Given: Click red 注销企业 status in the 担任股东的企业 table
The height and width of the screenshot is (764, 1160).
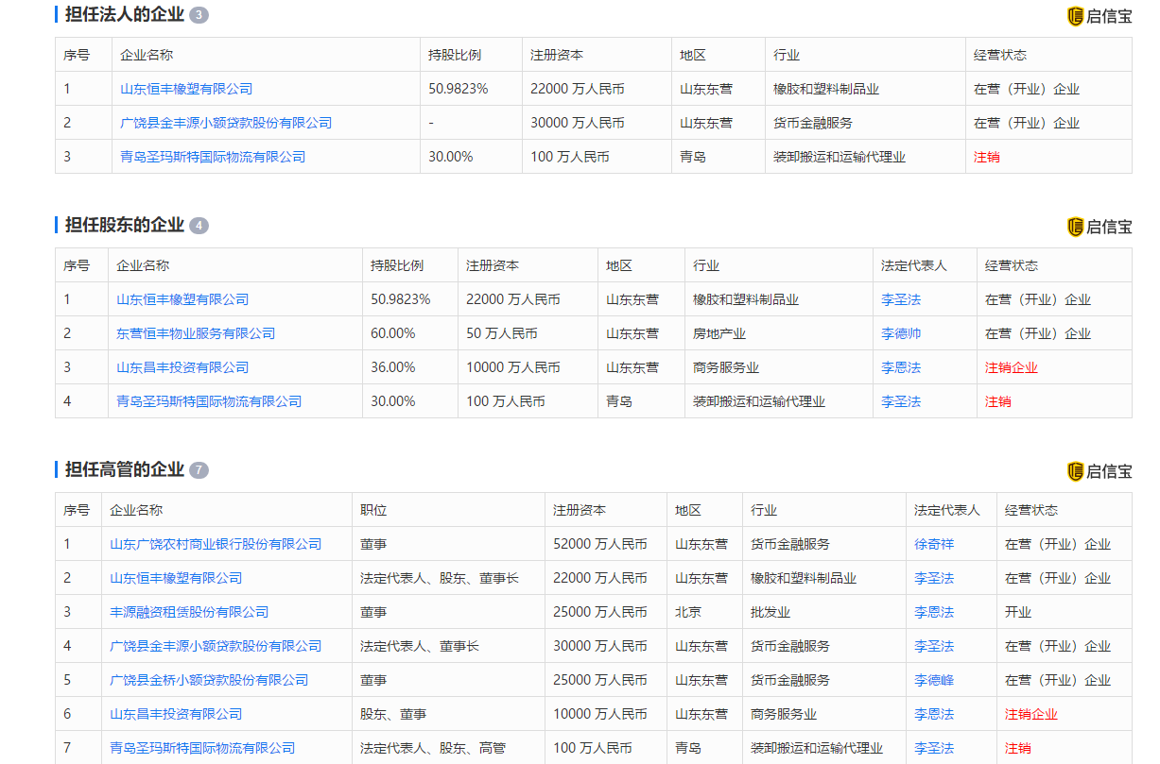Looking at the screenshot, I should [1012, 367].
